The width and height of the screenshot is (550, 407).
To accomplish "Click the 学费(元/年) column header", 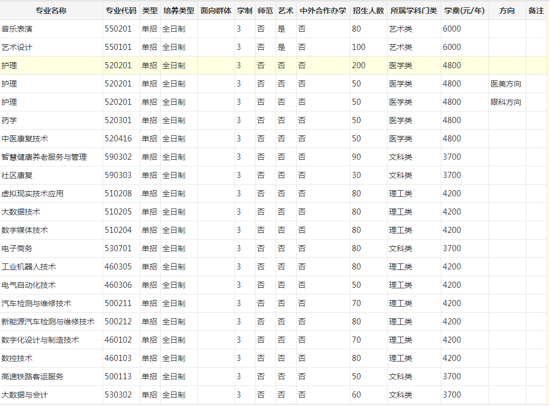I will [464, 11].
